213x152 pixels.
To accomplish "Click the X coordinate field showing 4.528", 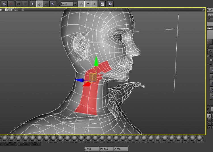I will (x=91, y=149).
